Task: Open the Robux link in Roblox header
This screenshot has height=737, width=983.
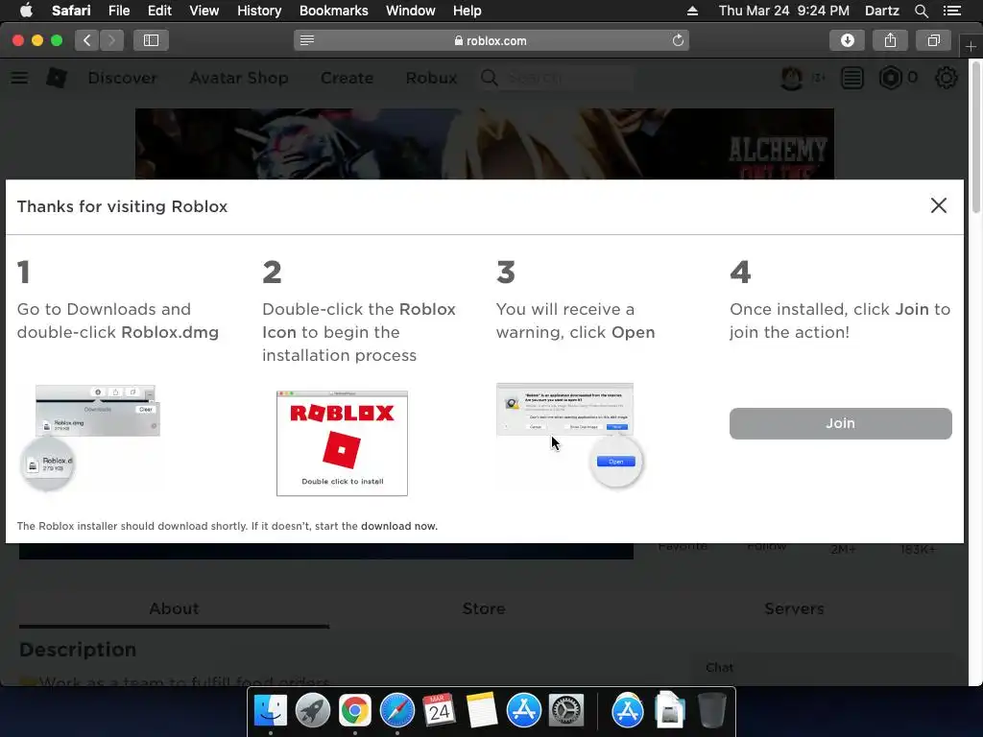Action: [x=431, y=78]
